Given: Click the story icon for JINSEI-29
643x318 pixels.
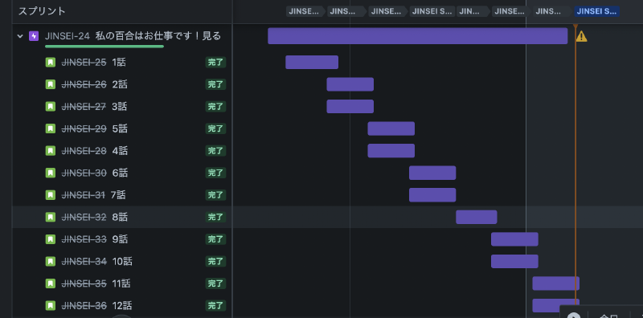Looking at the screenshot, I should coord(51,128).
